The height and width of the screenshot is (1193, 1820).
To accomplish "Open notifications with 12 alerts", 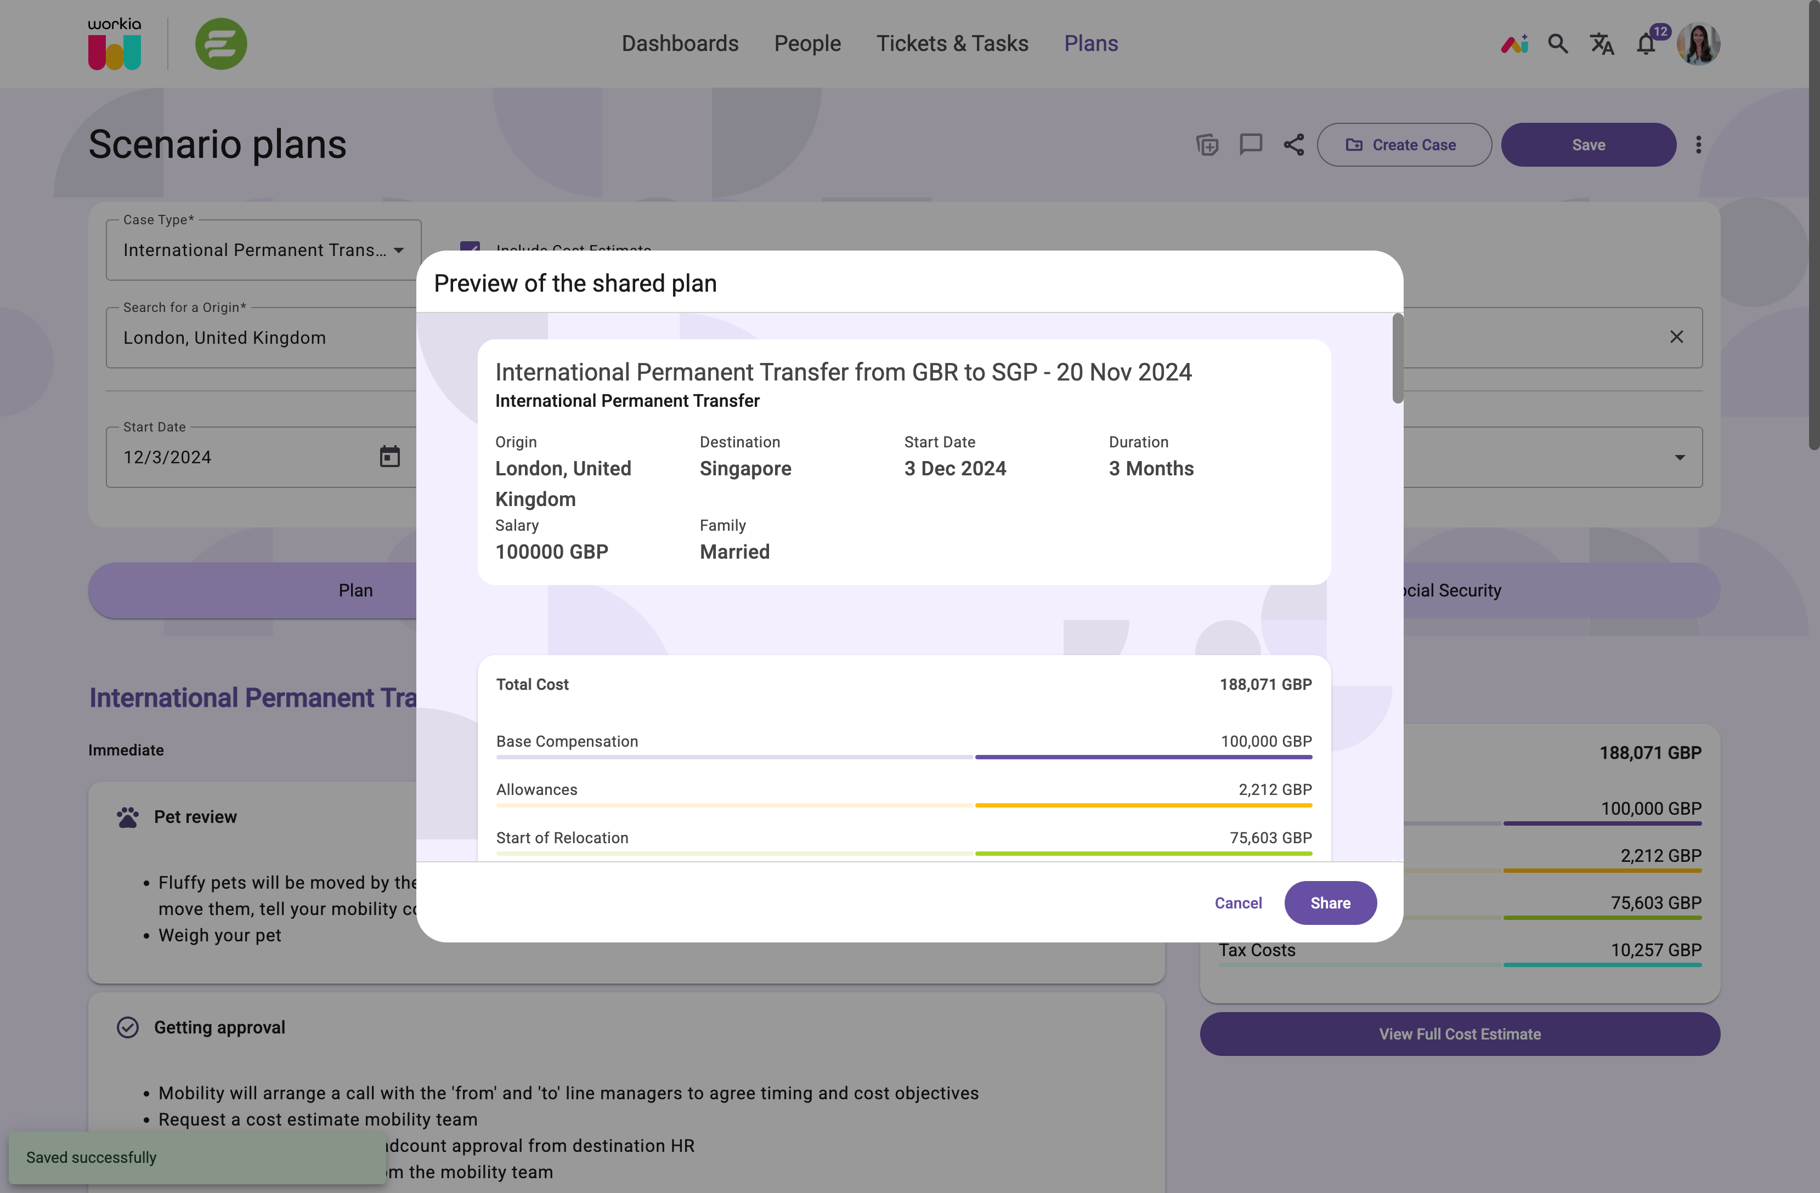I will (1647, 43).
